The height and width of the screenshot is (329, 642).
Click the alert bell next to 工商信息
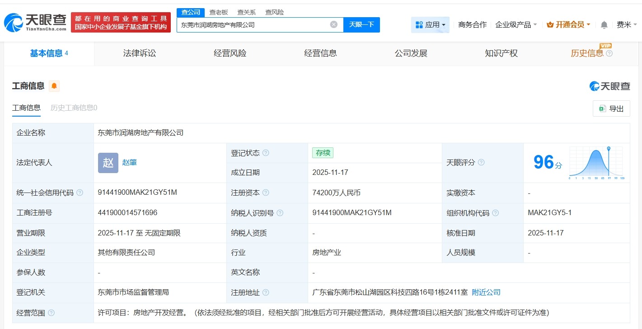pyautogui.click(x=54, y=85)
